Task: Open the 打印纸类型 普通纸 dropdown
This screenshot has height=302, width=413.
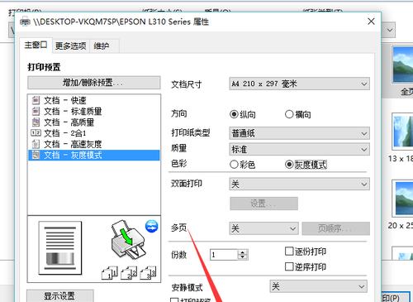Action: click(x=299, y=133)
